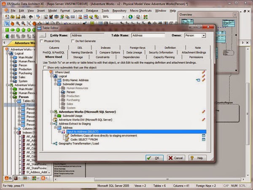Switch to the Security Information tab
The width and height of the screenshot is (253, 190).
(161, 52)
